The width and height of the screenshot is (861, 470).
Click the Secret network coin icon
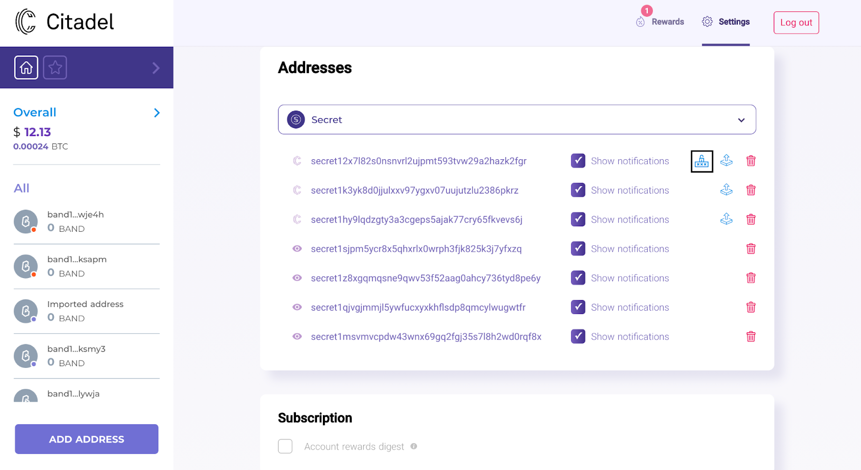point(296,119)
